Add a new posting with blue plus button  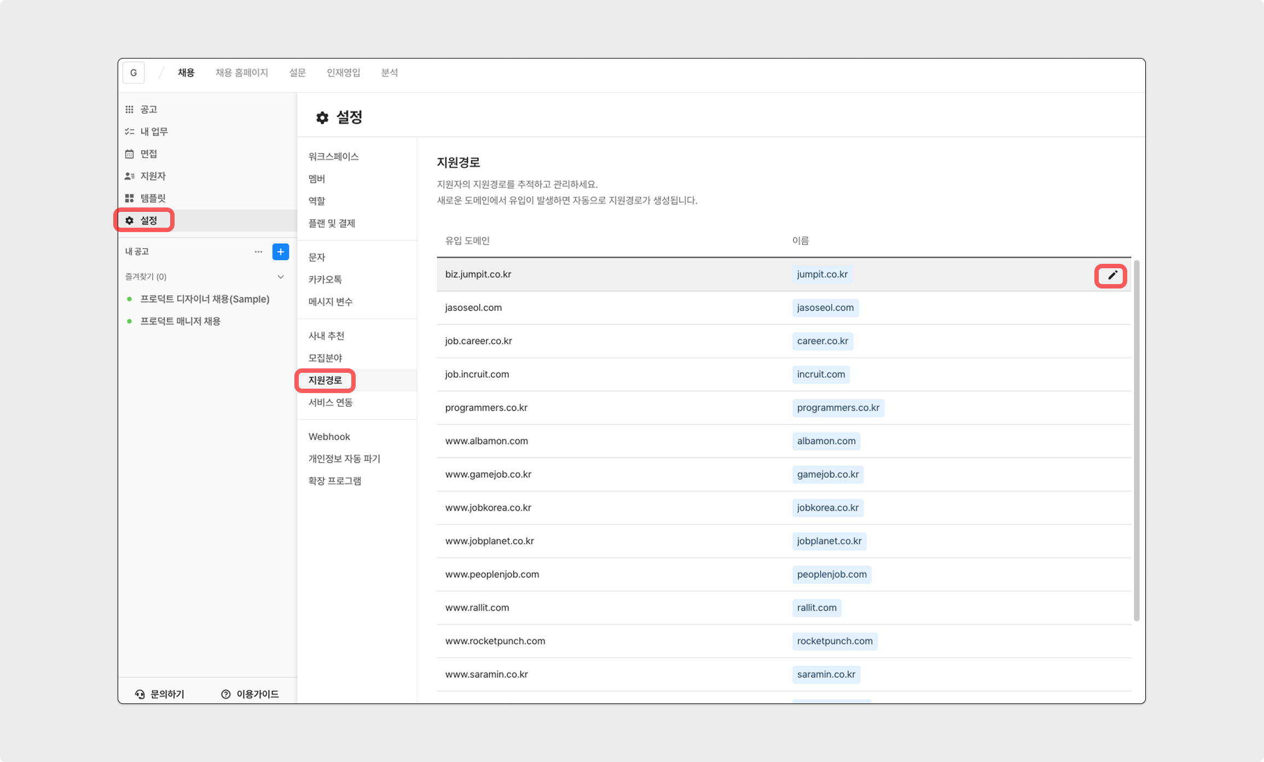pyautogui.click(x=281, y=252)
